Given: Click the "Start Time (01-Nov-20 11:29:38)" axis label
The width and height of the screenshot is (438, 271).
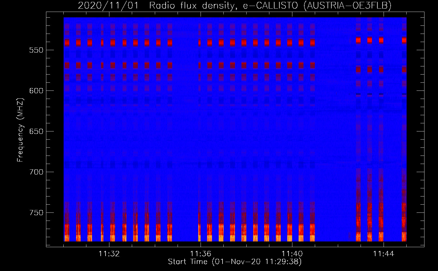Looking at the screenshot, I should [235, 262].
